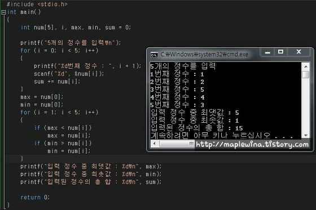Click the '#include <stdio.h>' line
This screenshot has width=316, height=210.
37,4
